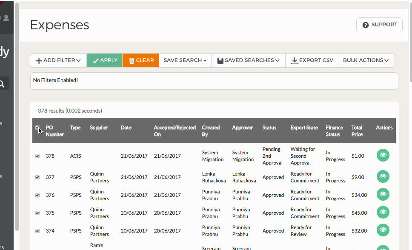Uncheck the checkbox for PO 376
The height and width of the screenshot is (250, 412).
coord(37,195)
